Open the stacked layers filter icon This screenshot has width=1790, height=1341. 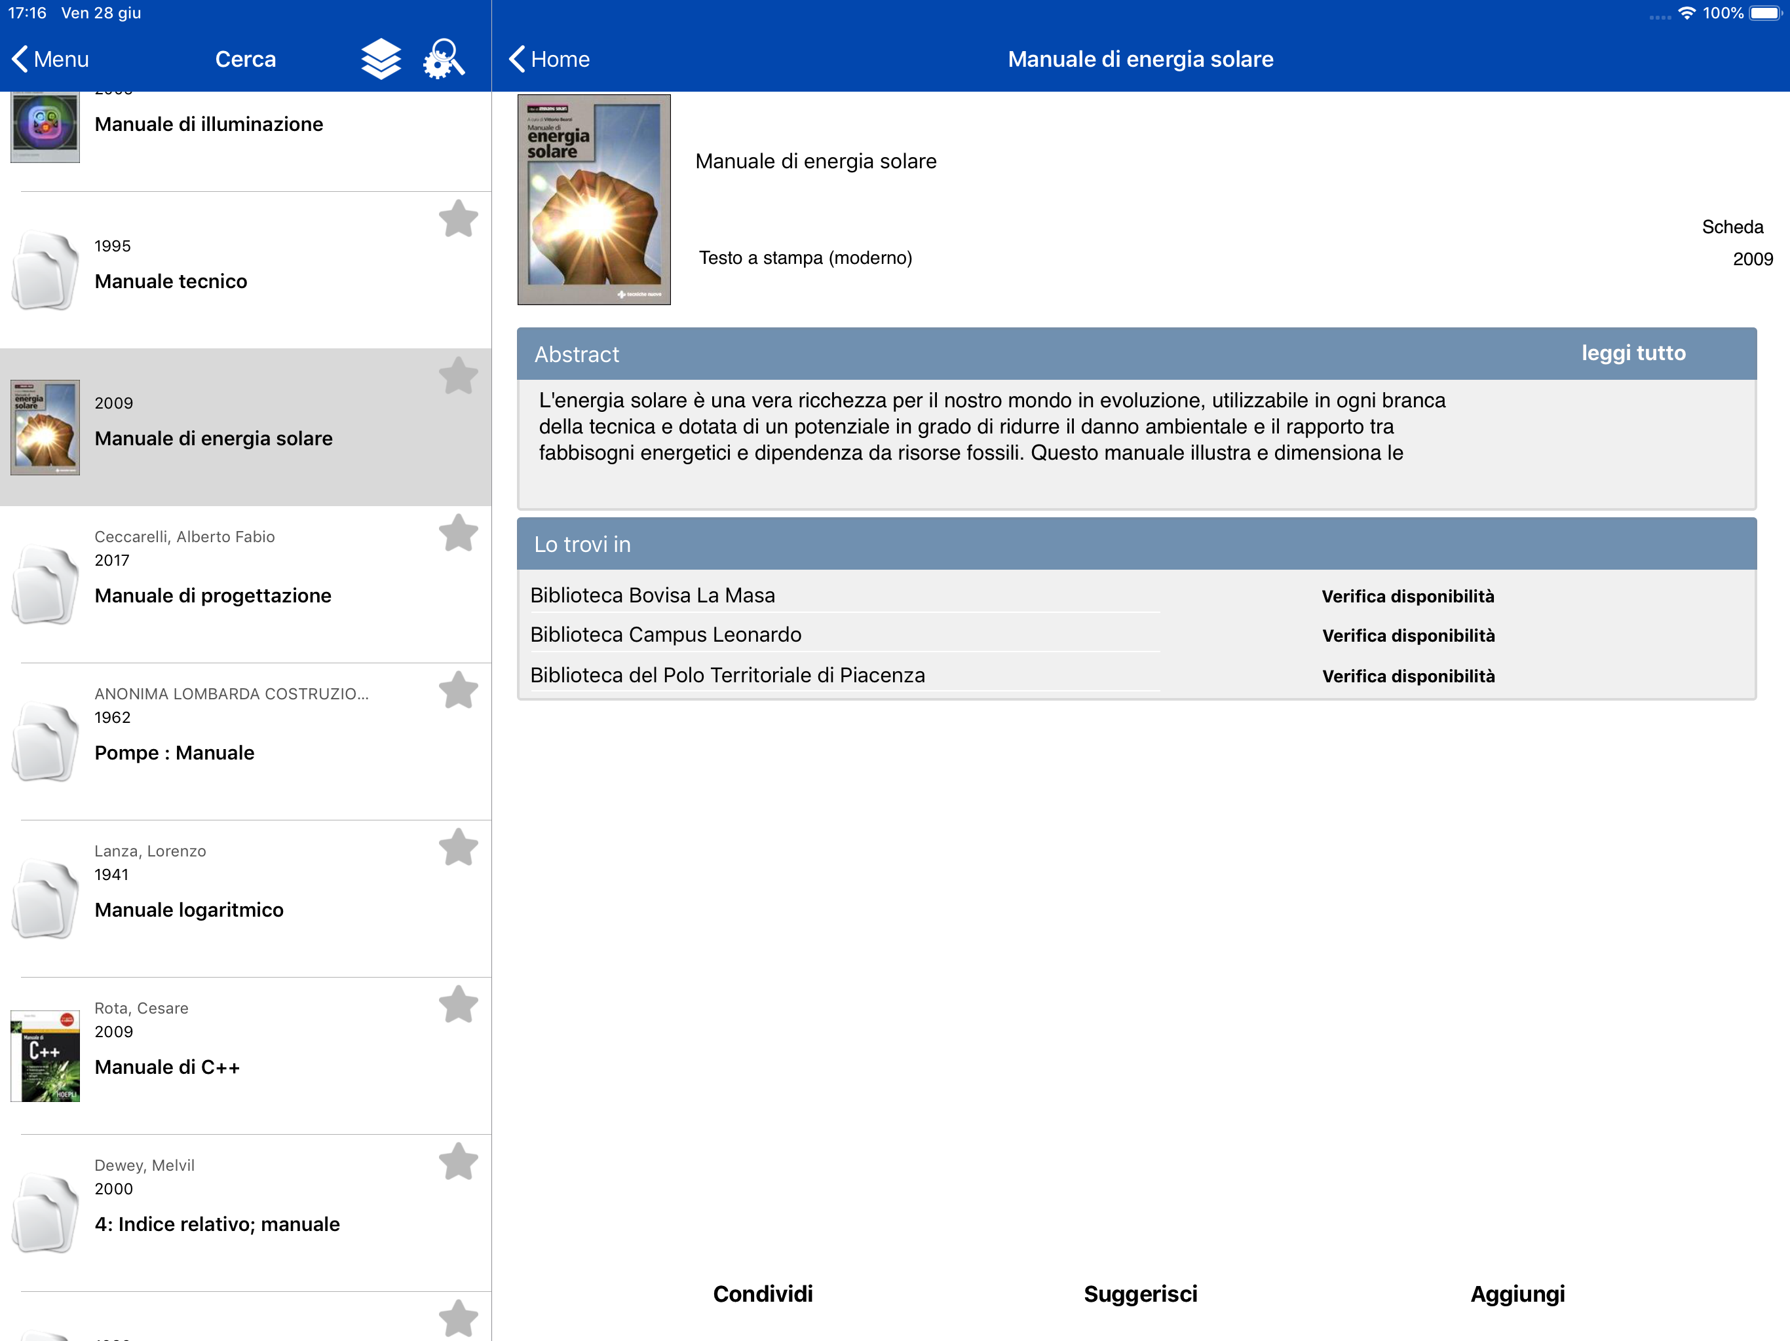coord(380,59)
